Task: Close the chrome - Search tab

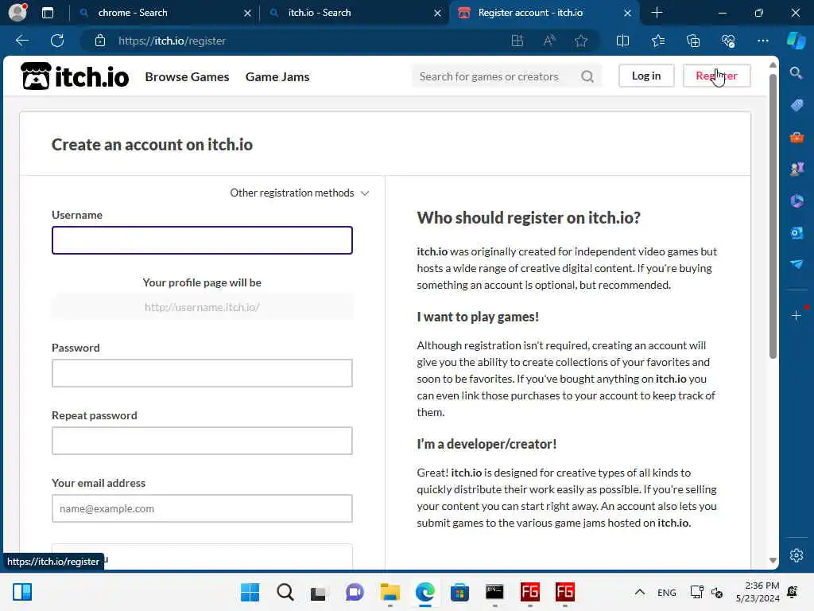Action: 247,13
